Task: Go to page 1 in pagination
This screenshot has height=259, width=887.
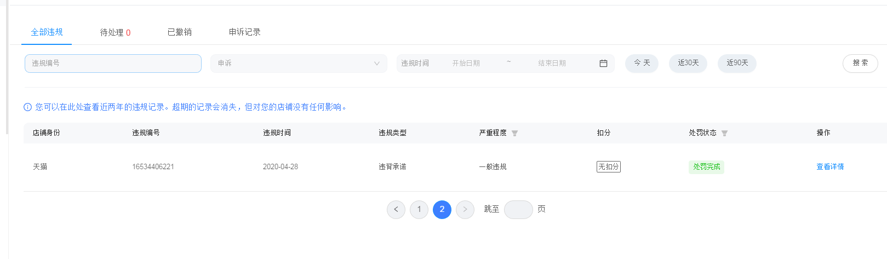Action: [419, 209]
